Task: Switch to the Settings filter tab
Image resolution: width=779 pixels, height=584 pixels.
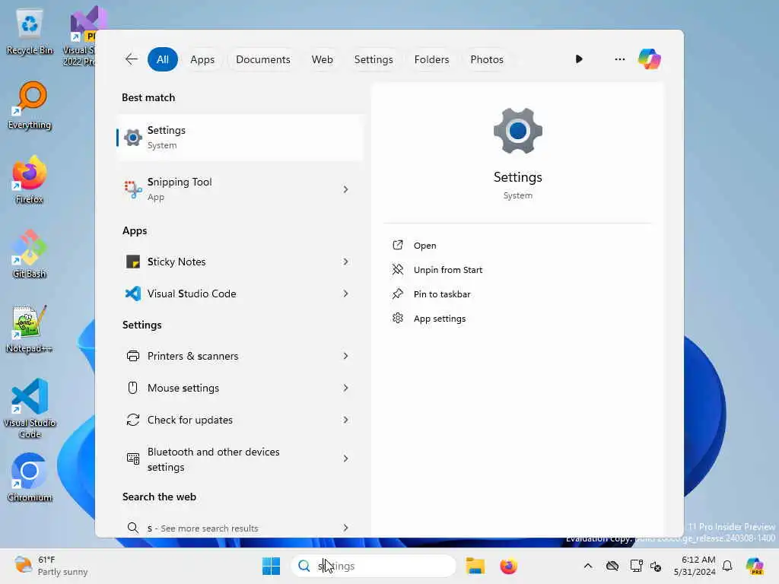Action: point(373,59)
